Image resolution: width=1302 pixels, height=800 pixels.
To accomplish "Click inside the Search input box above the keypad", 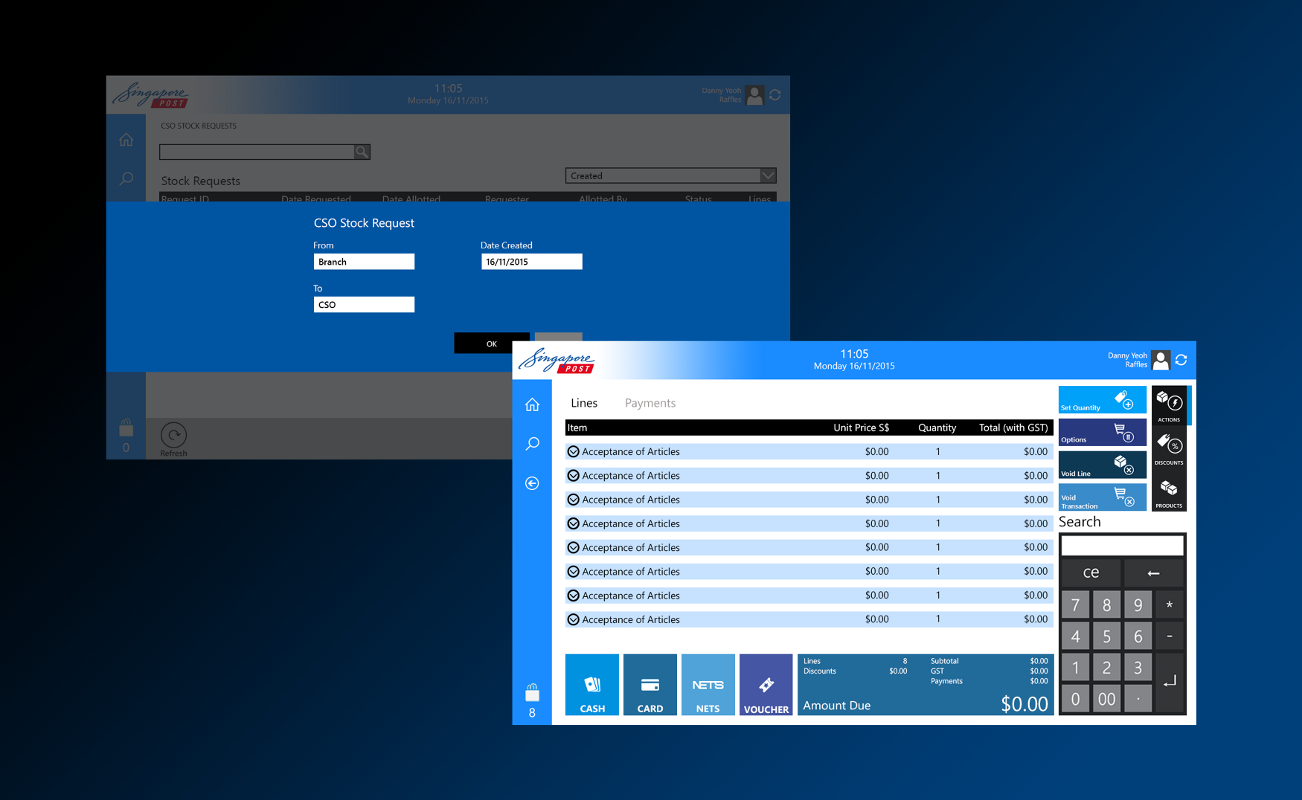I will [1121, 545].
